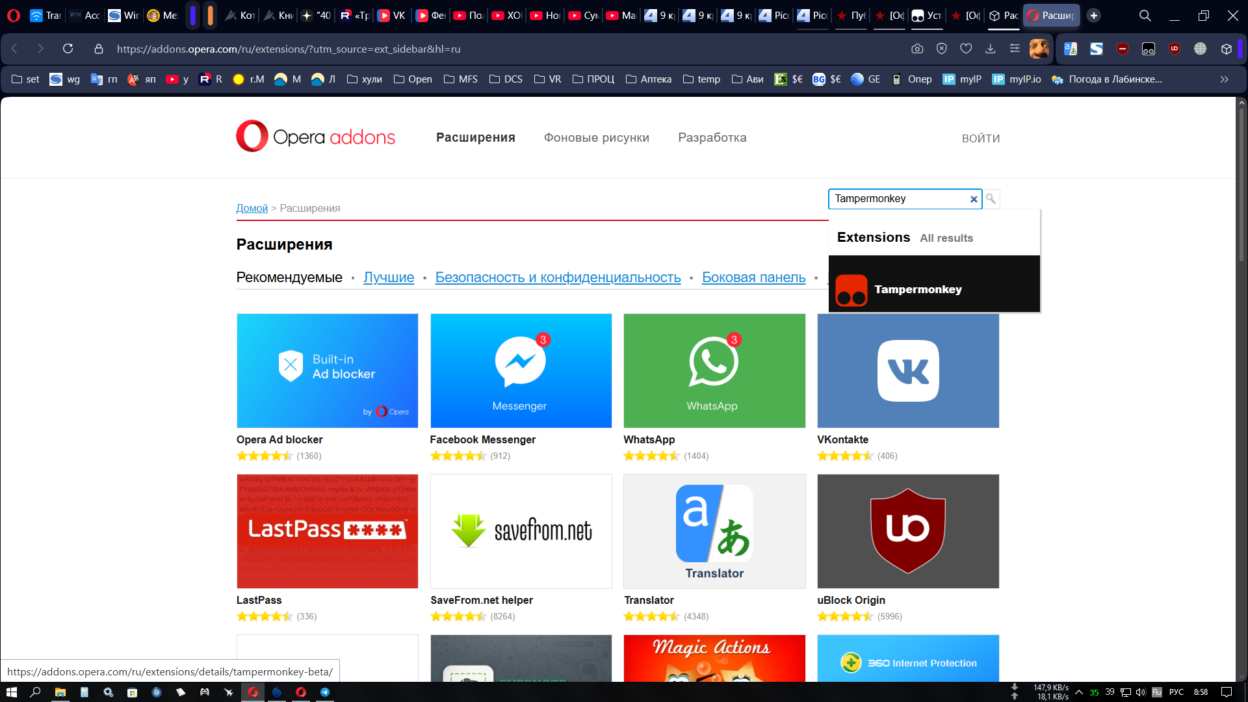This screenshot has height=702, width=1248.
Task: Open the LastPass extension thumbnail
Action: 327,531
